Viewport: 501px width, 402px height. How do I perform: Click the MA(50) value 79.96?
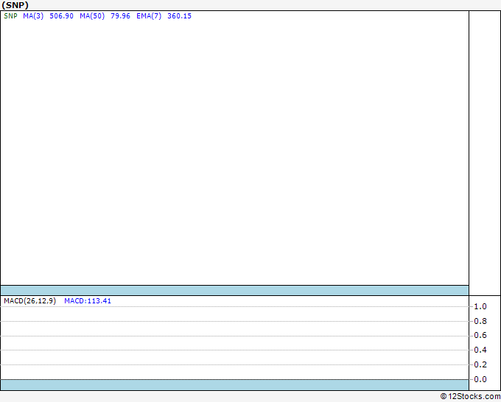click(120, 16)
